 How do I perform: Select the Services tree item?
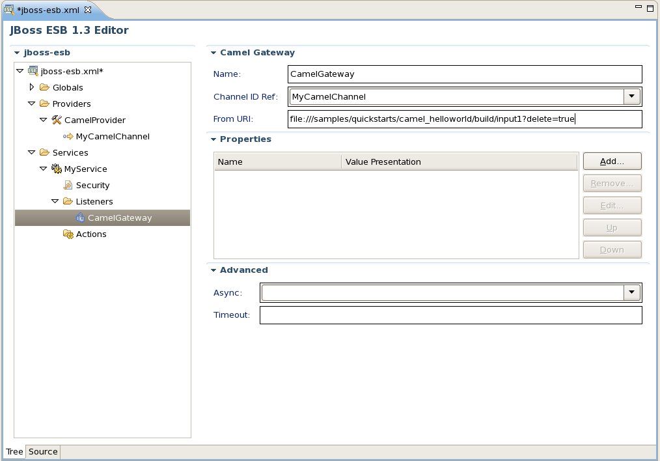70,153
